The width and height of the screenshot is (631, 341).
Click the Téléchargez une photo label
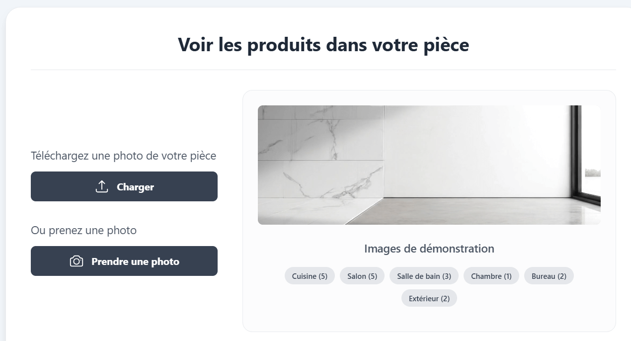[123, 156]
